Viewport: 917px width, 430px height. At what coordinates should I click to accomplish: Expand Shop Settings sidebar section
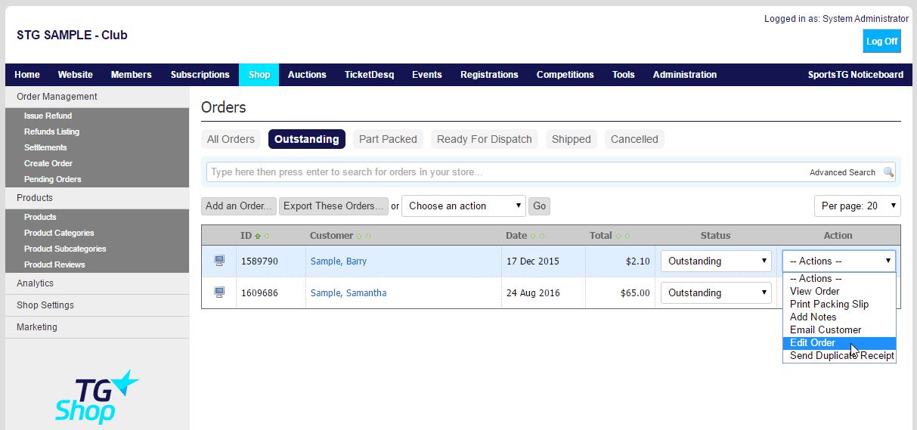[97, 305]
